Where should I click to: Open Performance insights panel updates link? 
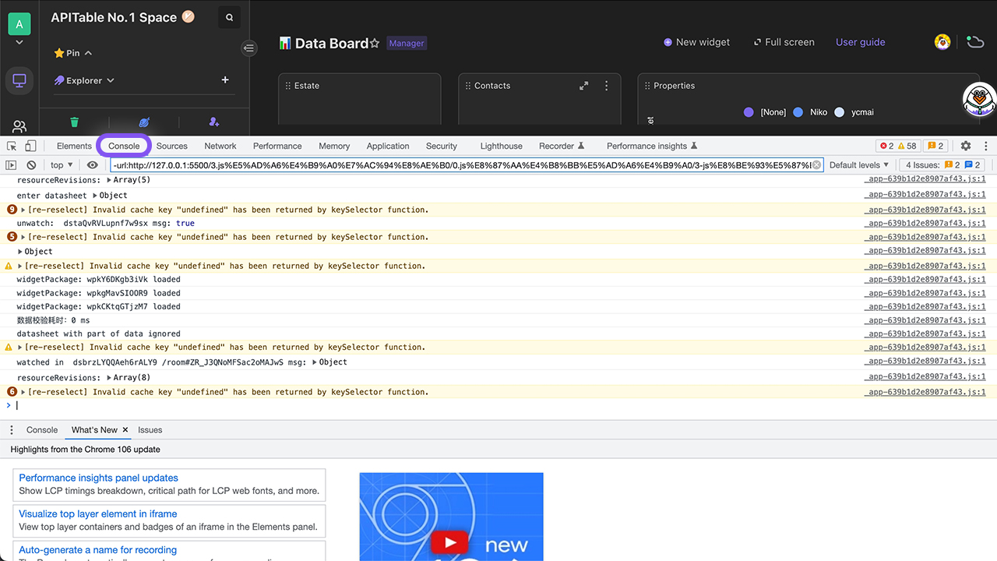(99, 478)
